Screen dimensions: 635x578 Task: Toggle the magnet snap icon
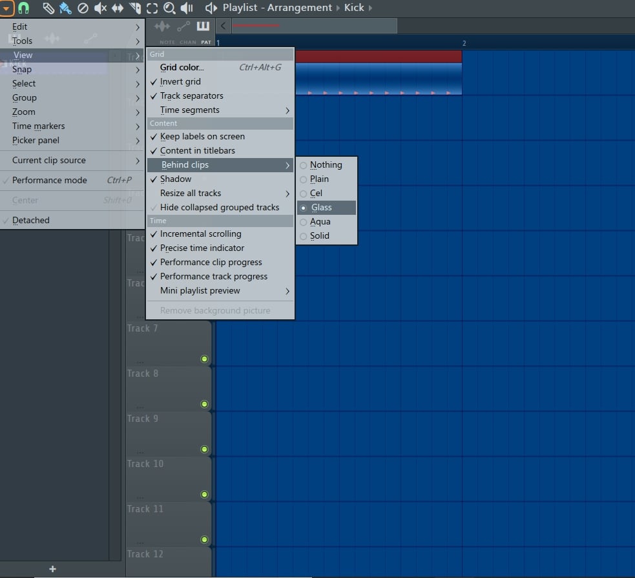[x=24, y=8]
